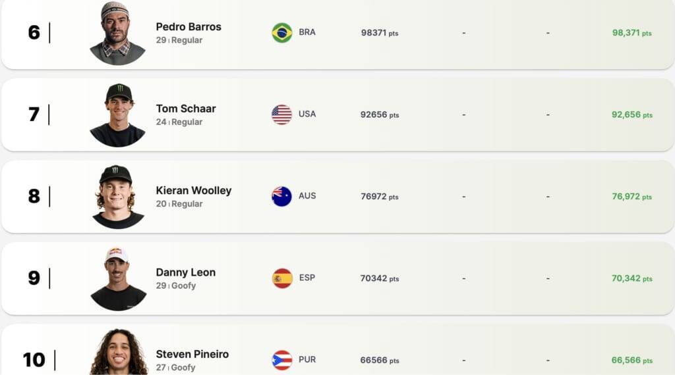Click the Spain flag icon
This screenshot has width=675, height=375.
282,278
